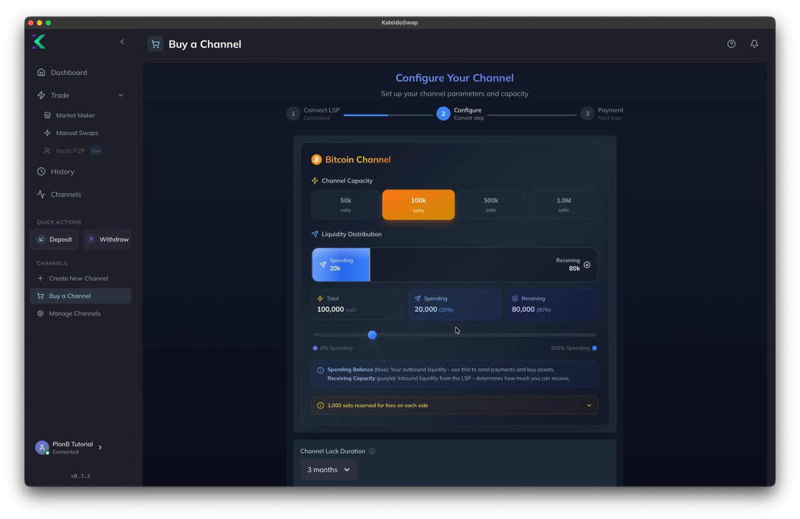This screenshot has height=519, width=800.
Task: Open the 3 months lock duration dropdown
Action: (x=328, y=469)
